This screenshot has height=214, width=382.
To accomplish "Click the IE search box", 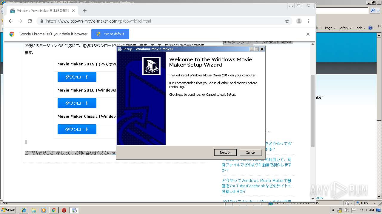I will (342, 10).
